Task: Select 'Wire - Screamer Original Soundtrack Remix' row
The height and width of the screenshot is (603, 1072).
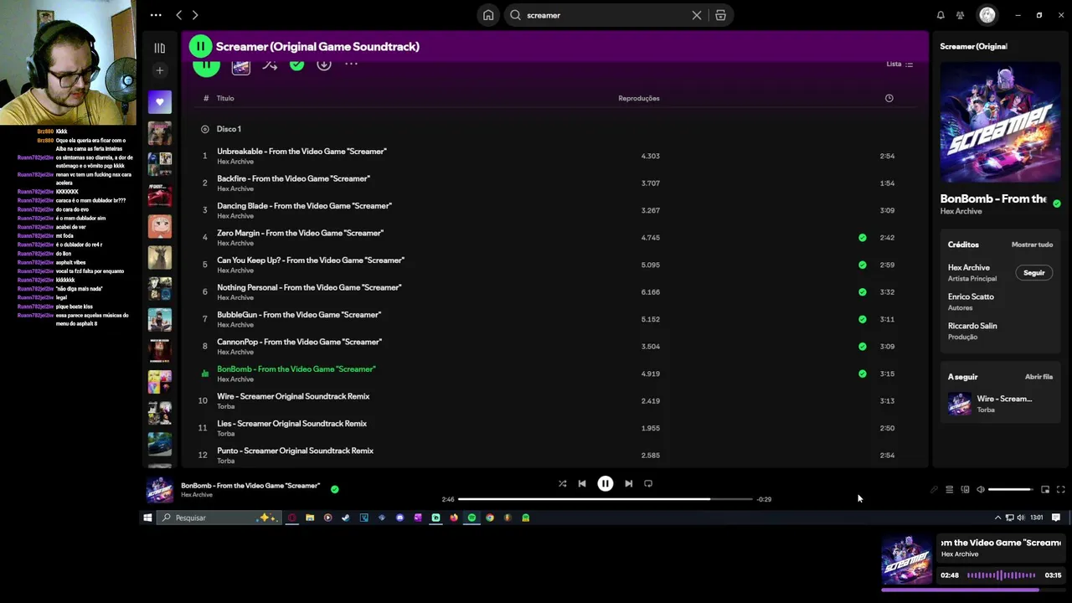Action: 553,400
